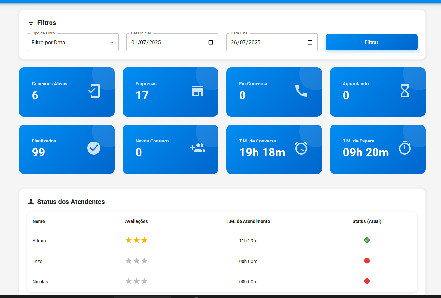Click the Empresas storefront icon

pyautogui.click(x=198, y=91)
